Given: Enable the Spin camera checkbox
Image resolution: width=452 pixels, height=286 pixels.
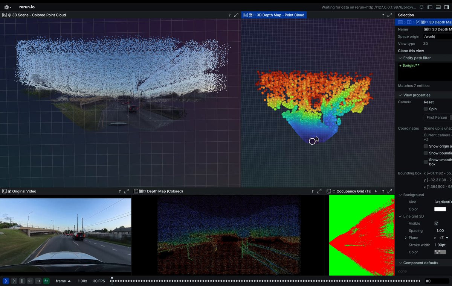Looking at the screenshot, I should pyautogui.click(x=426, y=109).
